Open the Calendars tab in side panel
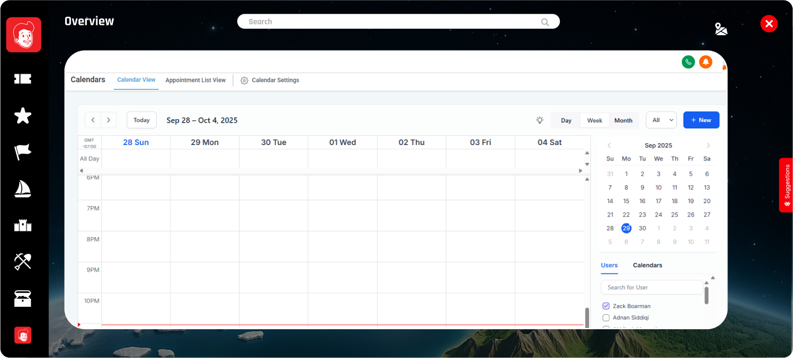793x358 pixels. (647, 265)
